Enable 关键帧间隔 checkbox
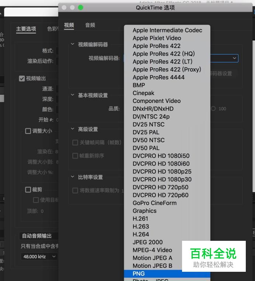Viewport: 255px width, 281px height. [75, 143]
